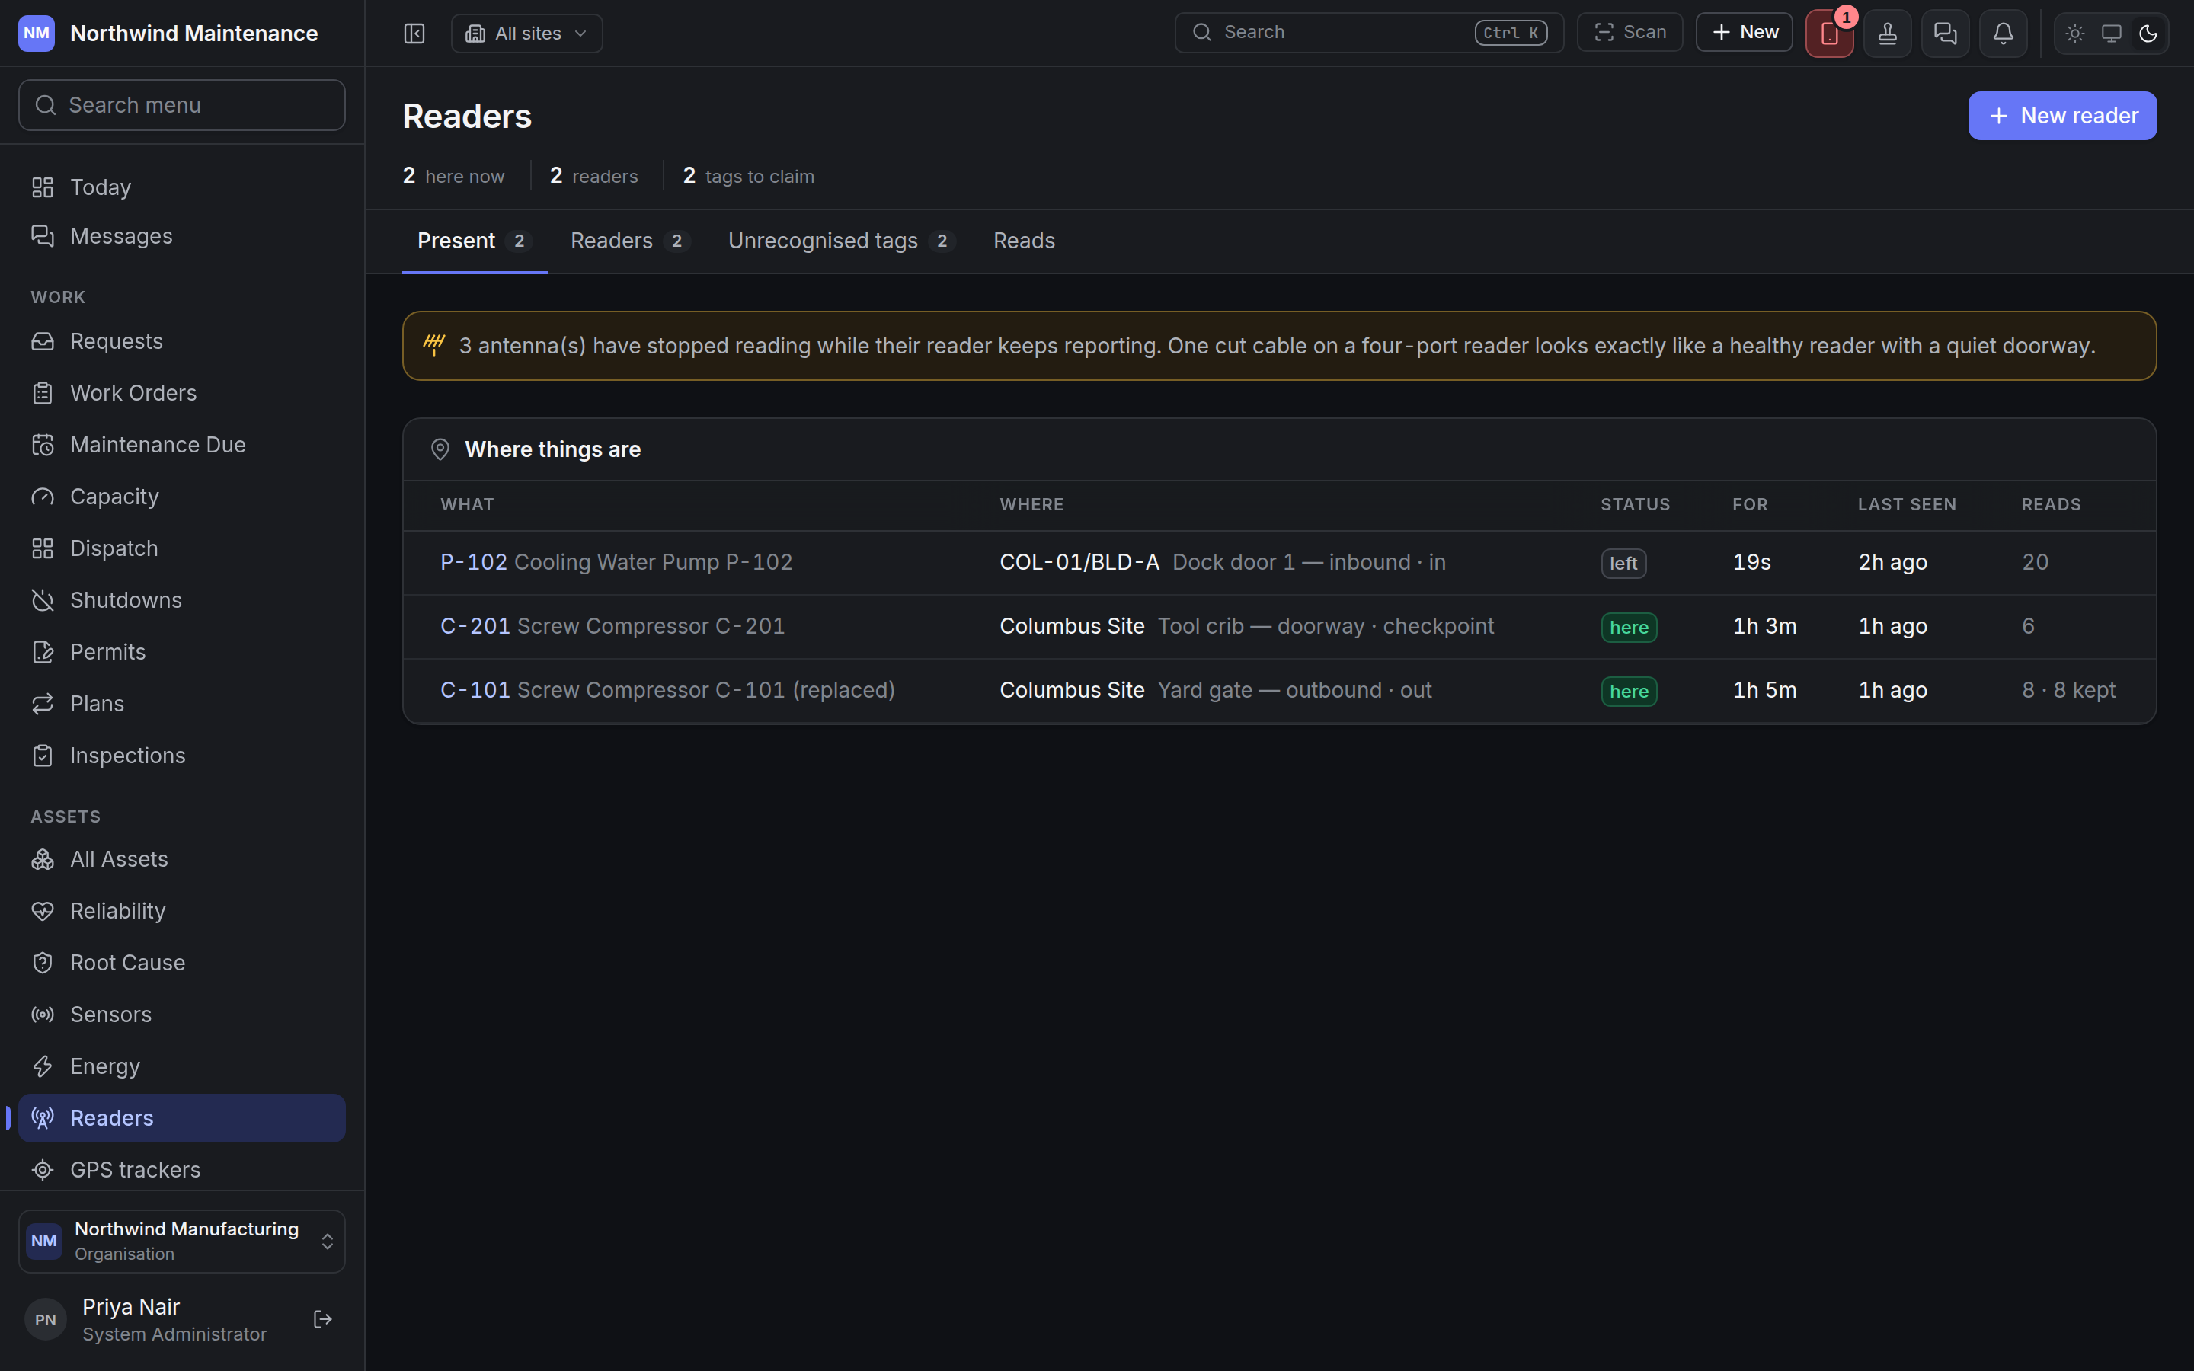
Task: Click the Scan button
Action: pos(1630,33)
